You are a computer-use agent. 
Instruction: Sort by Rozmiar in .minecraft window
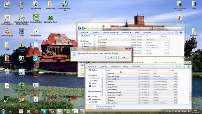[171, 70]
